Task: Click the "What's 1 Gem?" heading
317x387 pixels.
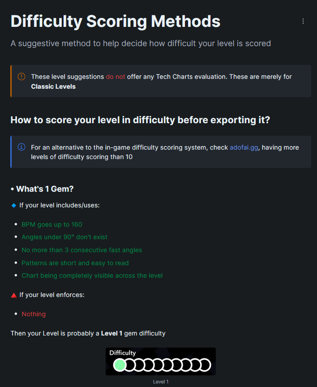Action: click(45, 189)
